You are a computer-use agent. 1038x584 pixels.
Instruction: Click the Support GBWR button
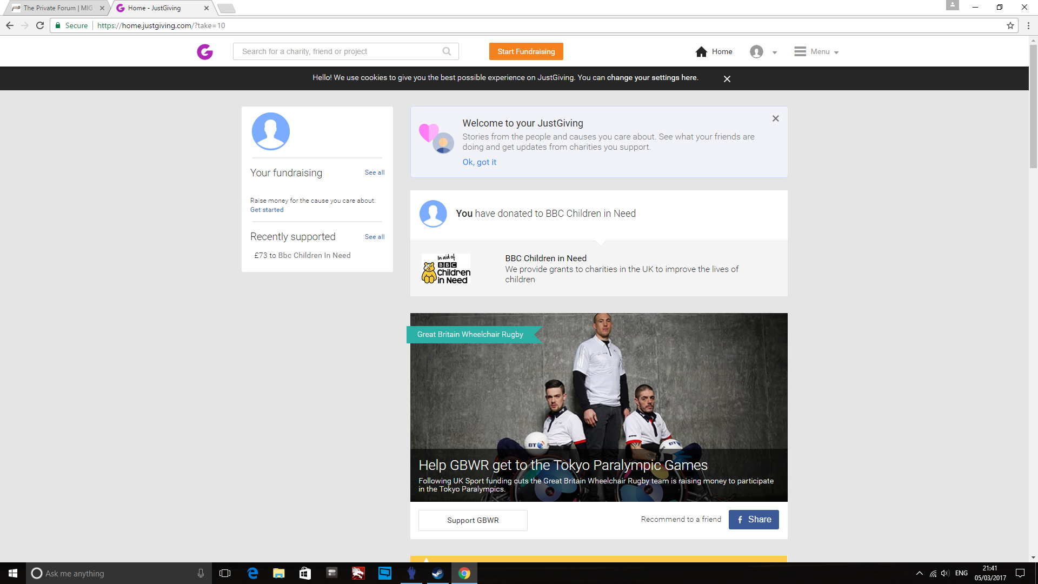point(473,520)
